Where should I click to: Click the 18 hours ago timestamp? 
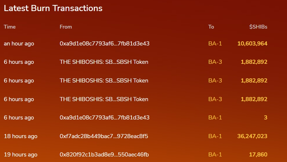coord(21,136)
